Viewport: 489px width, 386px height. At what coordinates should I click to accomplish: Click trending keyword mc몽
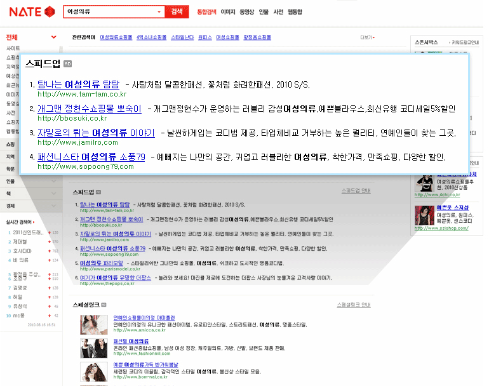coord(18,316)
